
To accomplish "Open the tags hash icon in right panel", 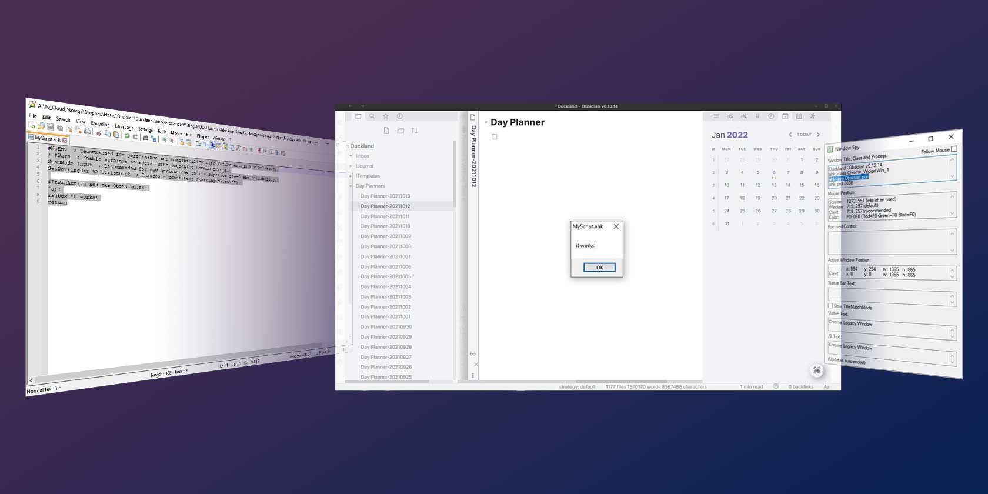I will click(x=757, y=116).
